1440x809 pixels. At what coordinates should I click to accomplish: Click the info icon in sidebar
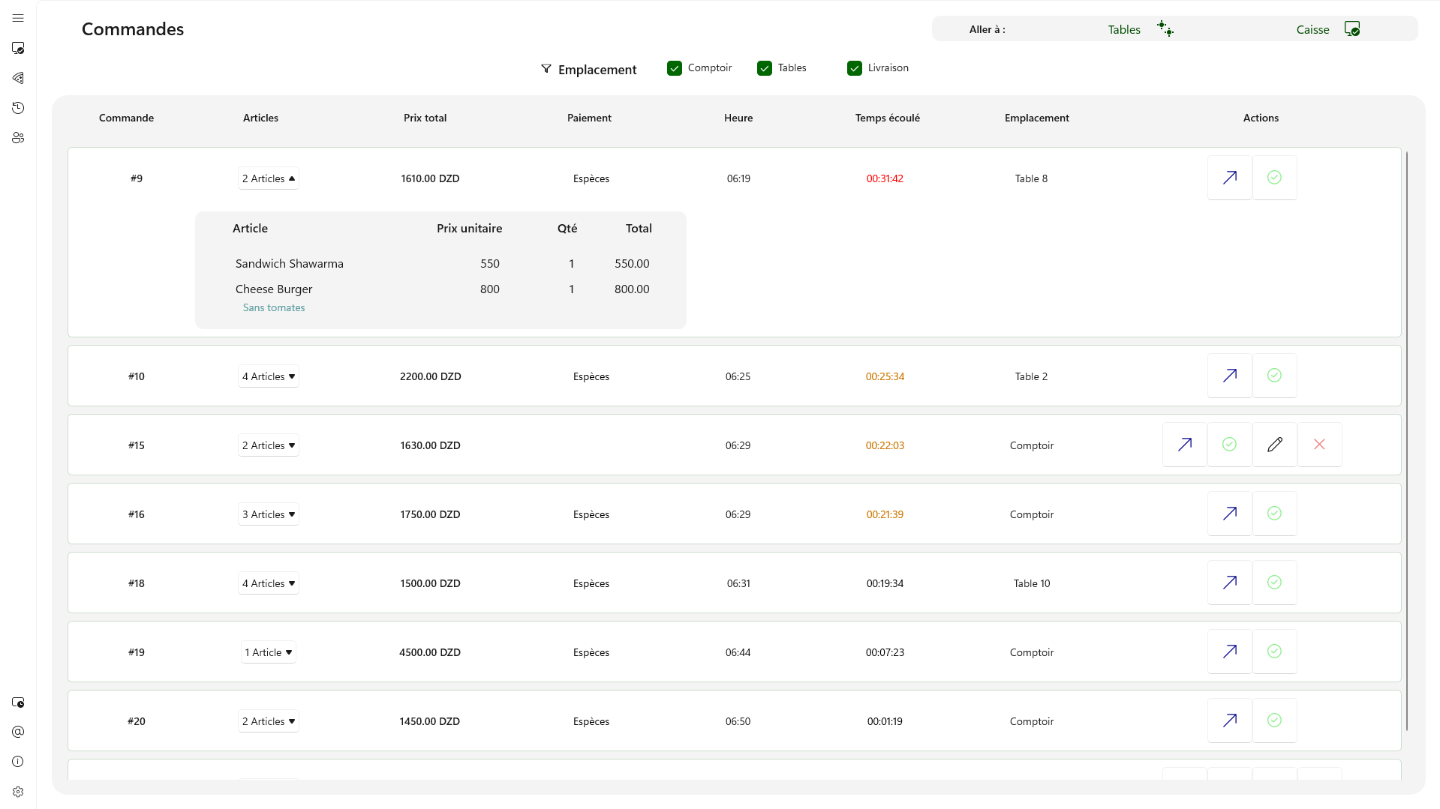(x=18, y=762)
